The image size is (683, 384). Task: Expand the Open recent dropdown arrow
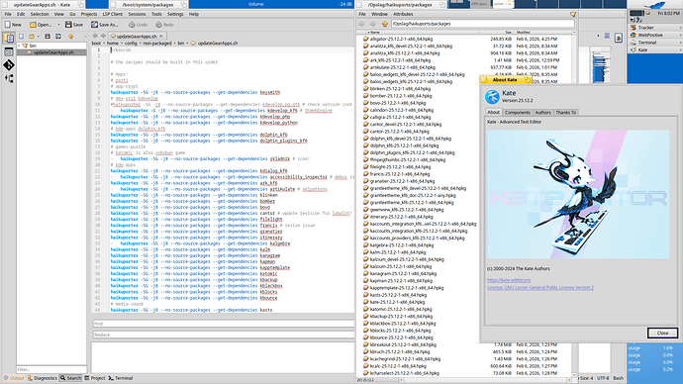pos(58,25)
